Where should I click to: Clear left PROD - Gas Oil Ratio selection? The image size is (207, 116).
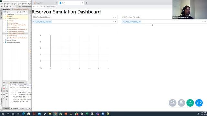pos(114,17)
